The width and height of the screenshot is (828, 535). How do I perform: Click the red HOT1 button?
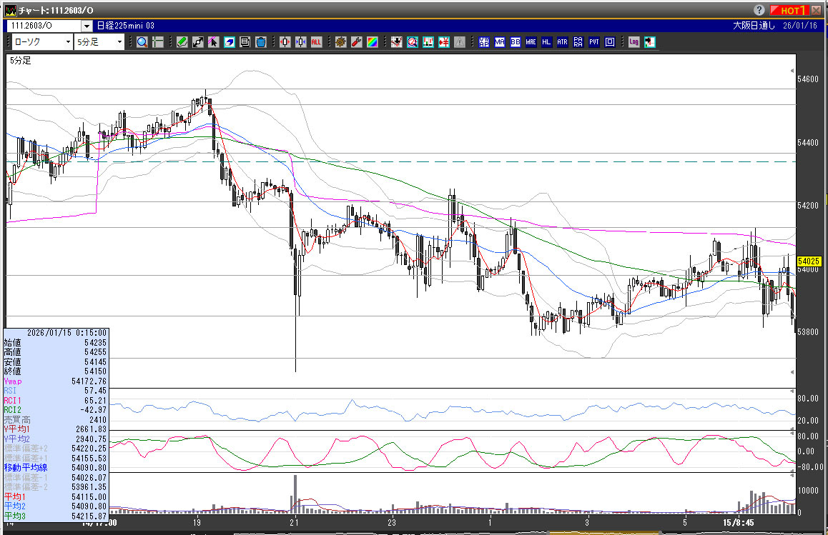792,10
